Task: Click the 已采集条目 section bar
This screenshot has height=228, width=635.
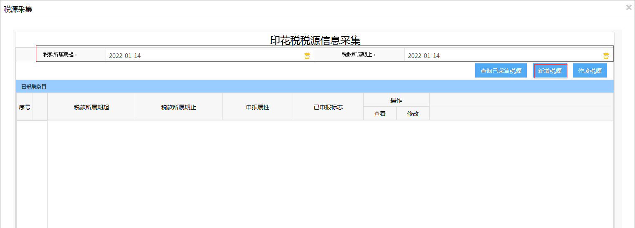Action: pos(315,86)
